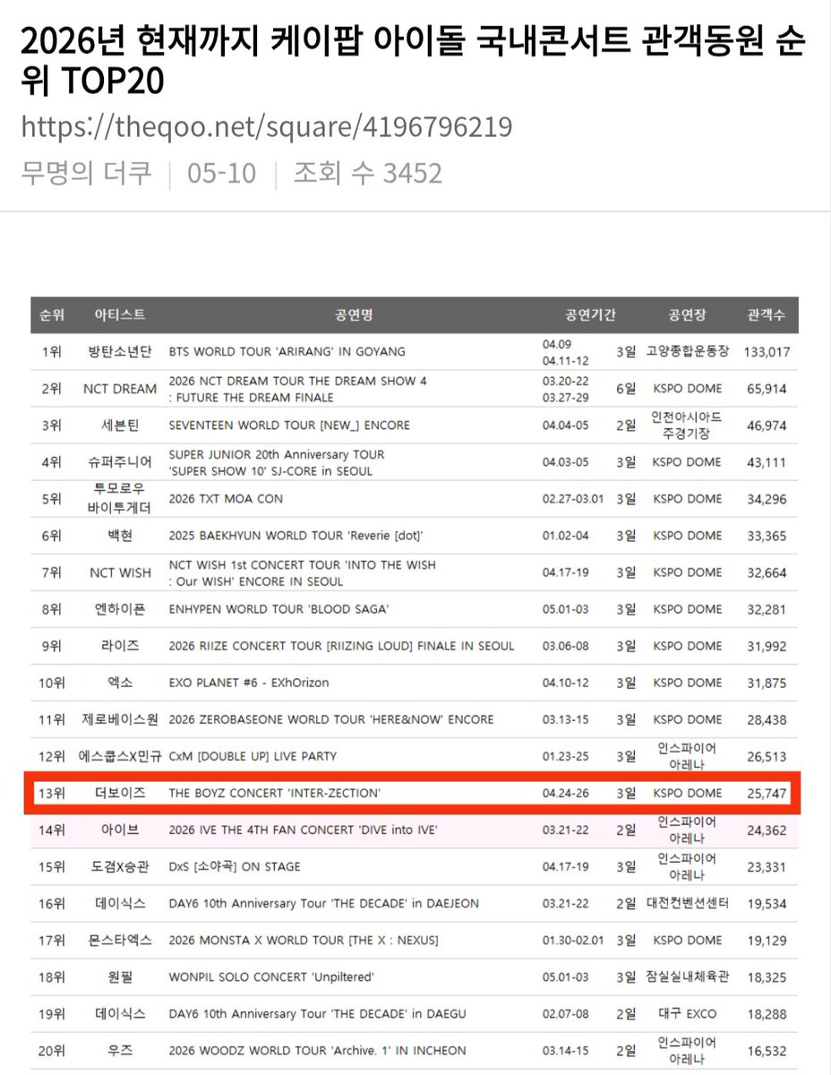Viewport: 831px width, 1075px height.
Task: Click the 순위 column header
Action: (x=52, y=315)
